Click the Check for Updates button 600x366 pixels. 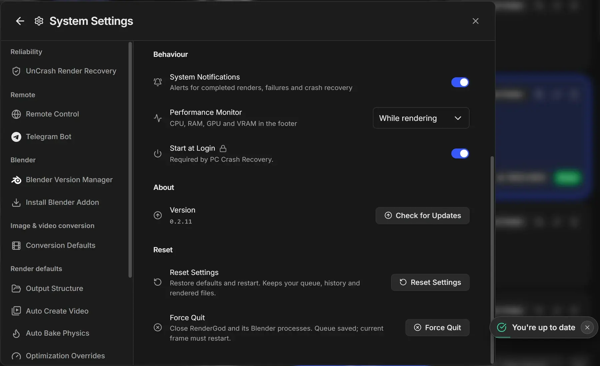[422, 215]
